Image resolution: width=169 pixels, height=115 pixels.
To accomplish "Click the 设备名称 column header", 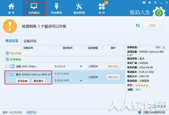I will [x=28, y=48].
